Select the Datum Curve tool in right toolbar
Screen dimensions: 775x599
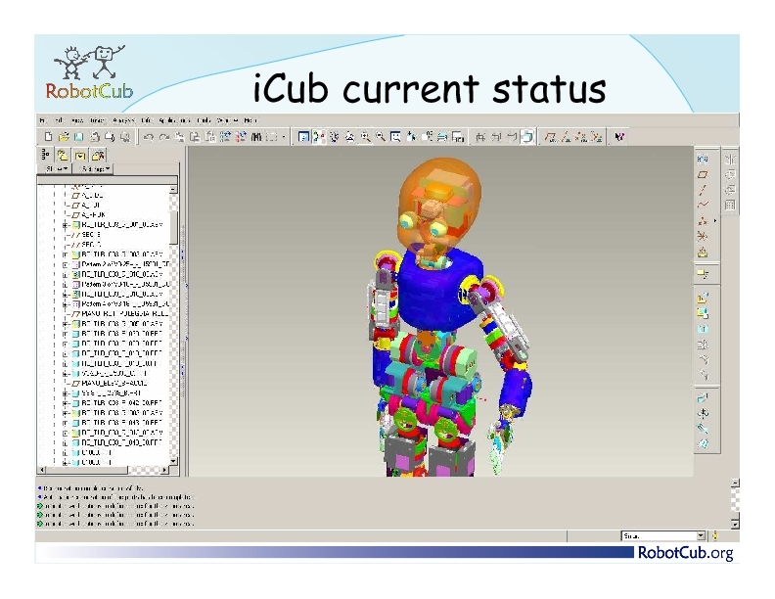(x=703, y=206)
